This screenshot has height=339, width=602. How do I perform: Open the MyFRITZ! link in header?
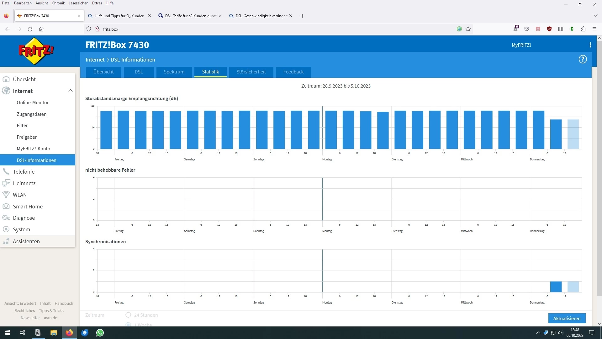click(521, 45)
